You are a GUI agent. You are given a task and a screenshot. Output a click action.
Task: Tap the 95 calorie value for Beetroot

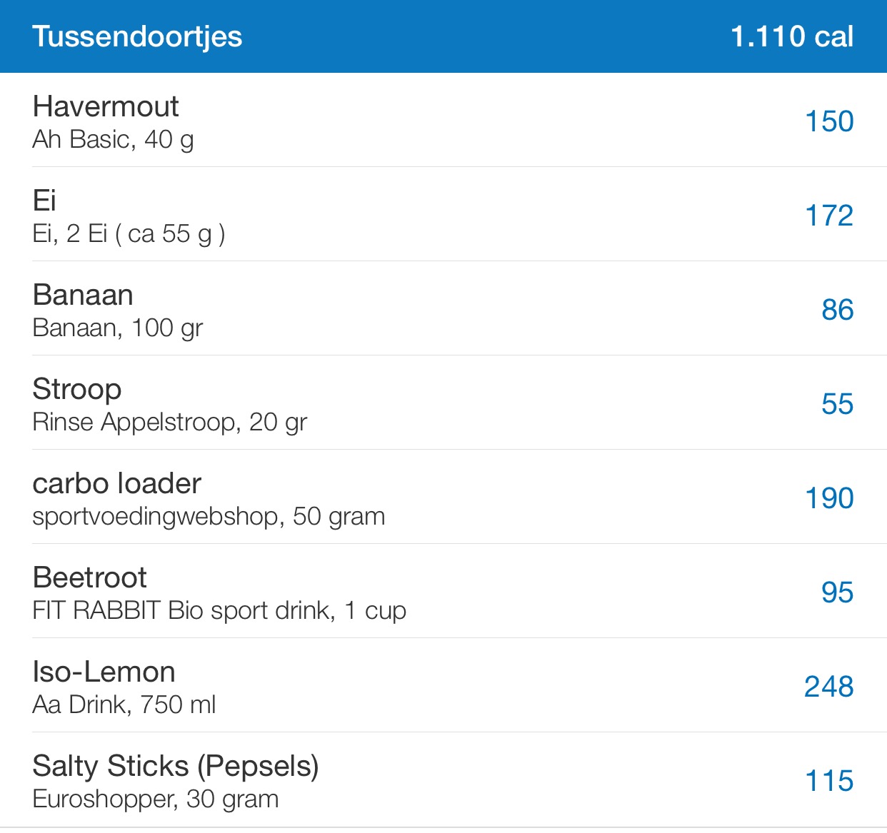point(837,592)
